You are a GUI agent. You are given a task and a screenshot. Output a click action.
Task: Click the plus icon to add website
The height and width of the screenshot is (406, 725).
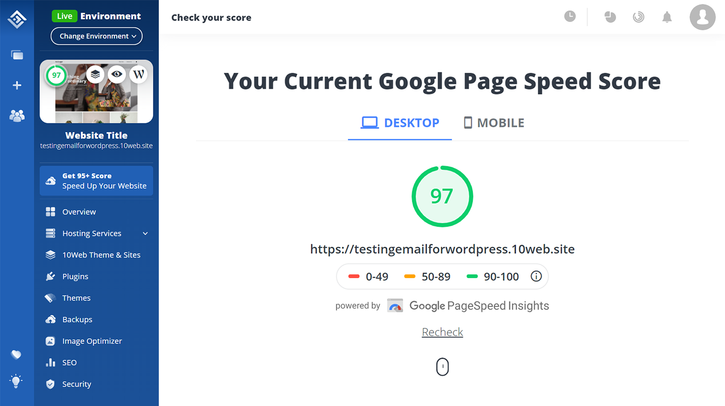[17, 85]
